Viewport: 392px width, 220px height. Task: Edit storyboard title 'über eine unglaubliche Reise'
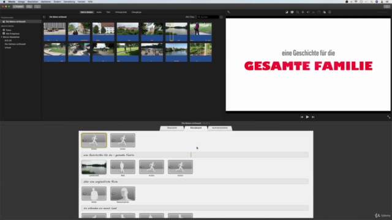(x=195, y=182)
